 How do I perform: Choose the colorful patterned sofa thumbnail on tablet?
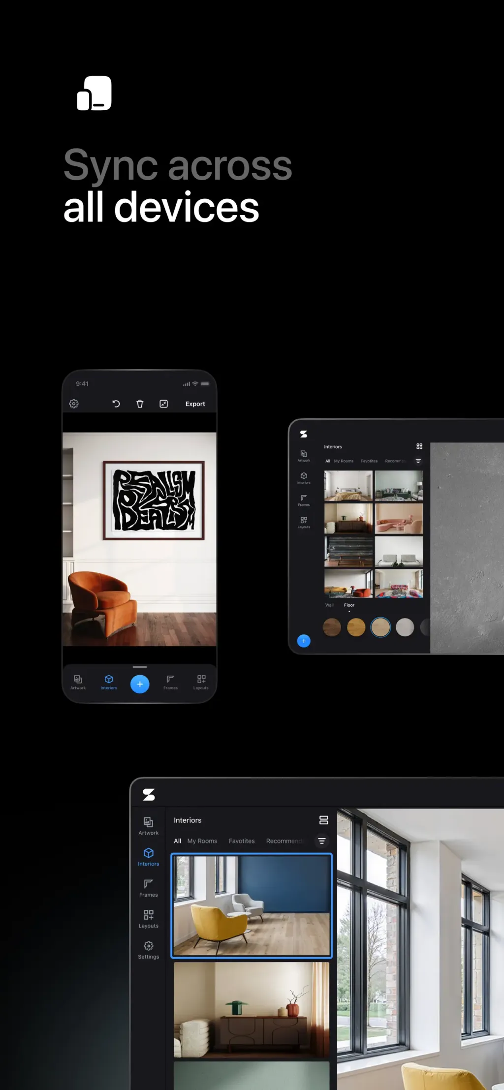(399, 584)
